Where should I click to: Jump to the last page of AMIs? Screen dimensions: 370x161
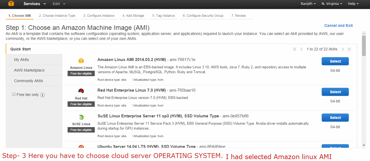tap(349, 49)
